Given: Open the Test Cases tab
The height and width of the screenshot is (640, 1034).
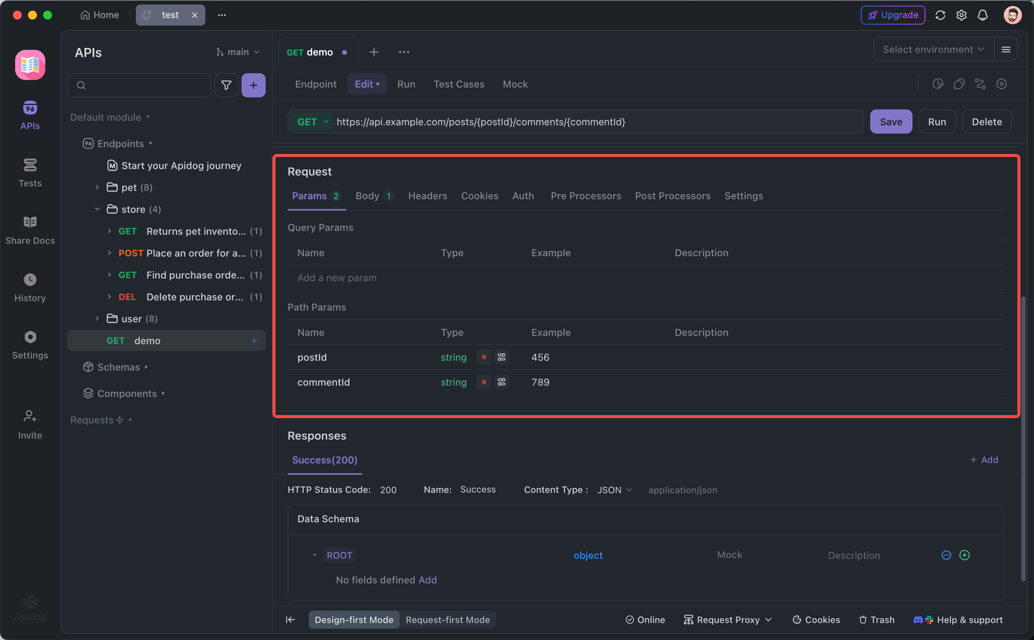Looking at the screenshot, I should coord(459,84).
